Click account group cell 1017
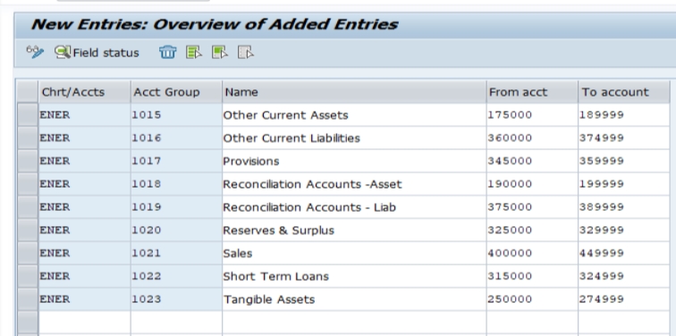 pyautogui.click(x=176, y=161)
